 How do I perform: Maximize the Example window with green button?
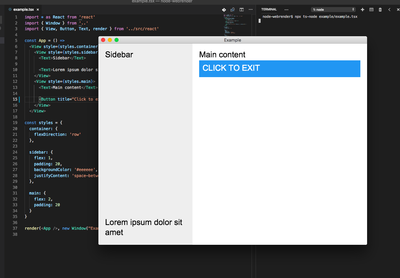[116, 40]
